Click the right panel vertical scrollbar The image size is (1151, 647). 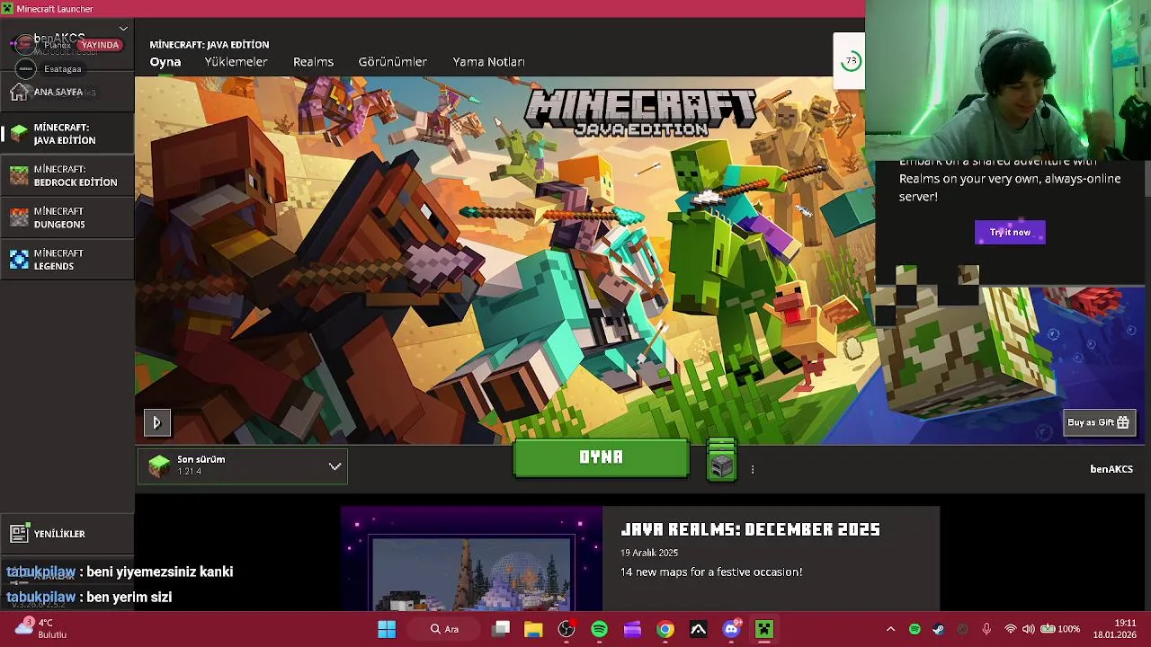click(1147, 180)
